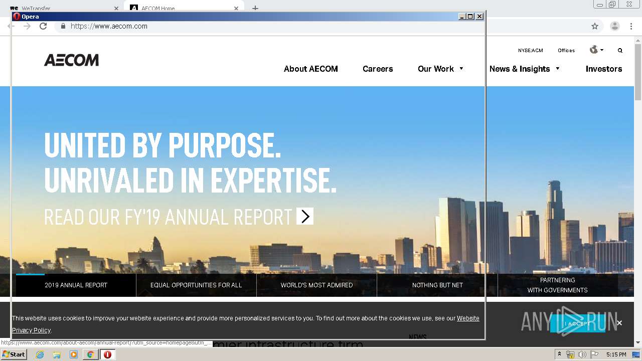Click the NYSE:ACM link

tap(531, 50)
